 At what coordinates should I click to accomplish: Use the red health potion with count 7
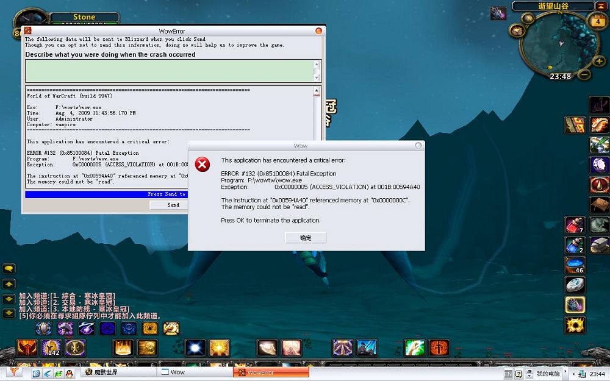point(575,225)
